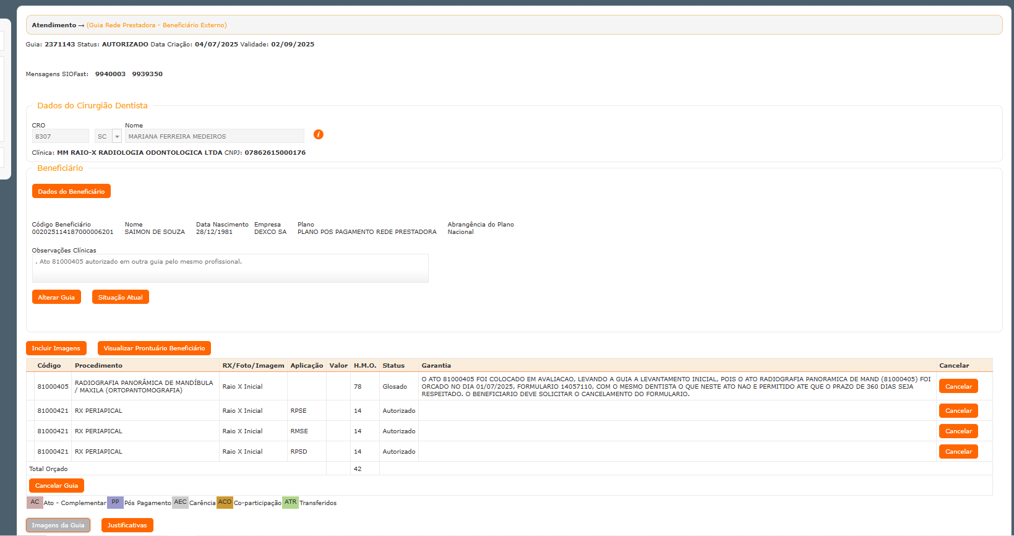The height and width of the screenshot is (536, 1014).
Task: Cancel the RX Periapical RPSE row
Action: 958,410
